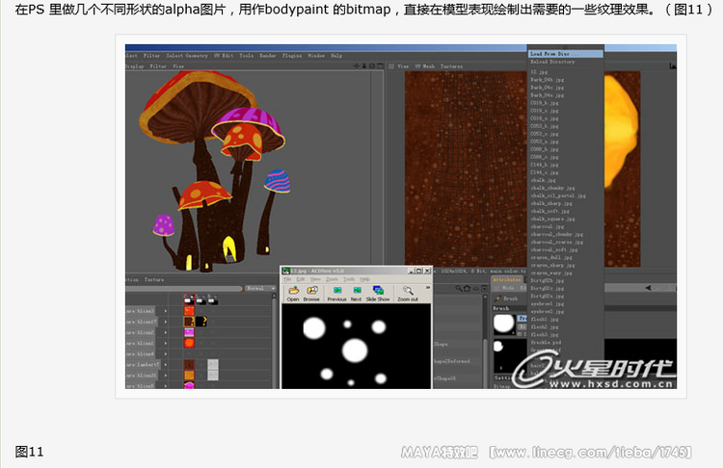Click the home icon in the object panel header

coord(467,288)
